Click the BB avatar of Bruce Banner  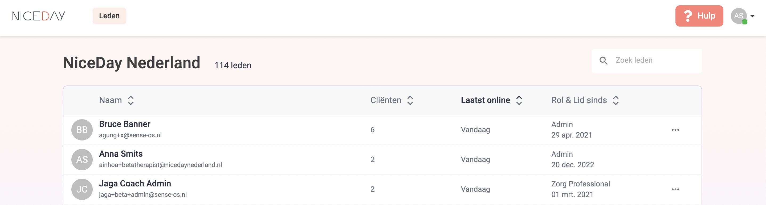tap(82, 130)
